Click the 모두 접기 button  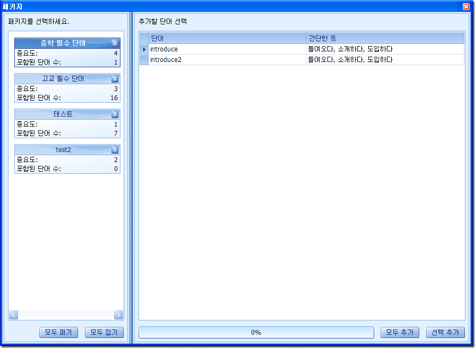(104, 332)
